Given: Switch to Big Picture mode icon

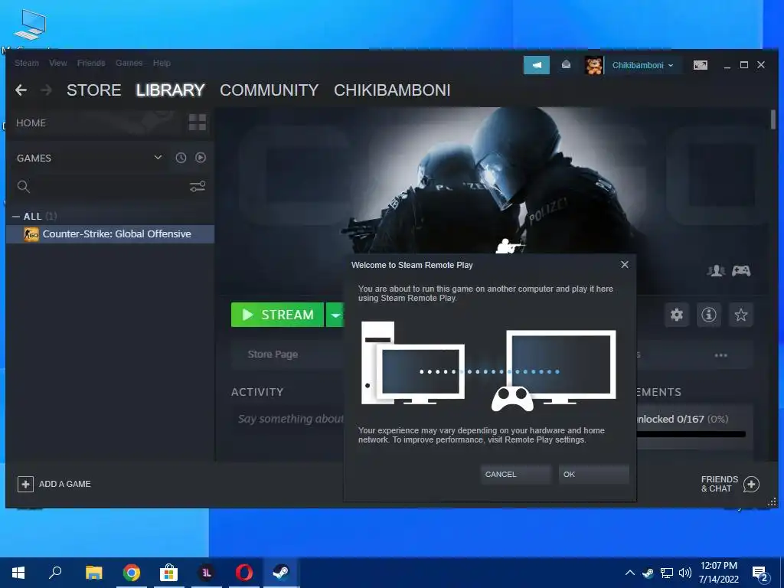Looking at the screenshot, I should click(700, 65).
